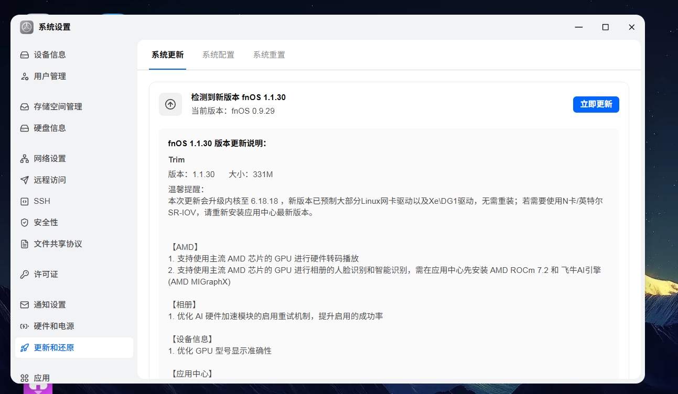Open 许可证 in the sidebar
678x394 pixels.
point(74,275)
